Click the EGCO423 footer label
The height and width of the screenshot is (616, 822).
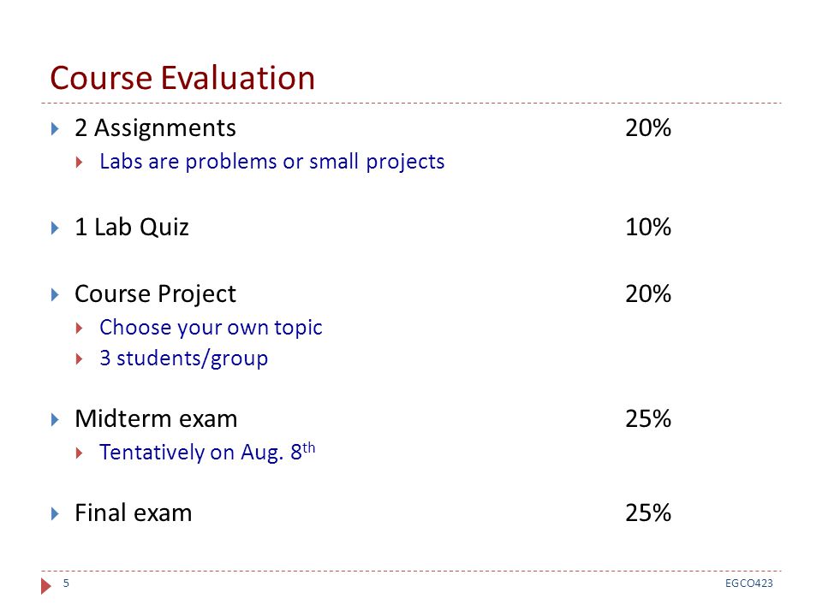[749, 583]
